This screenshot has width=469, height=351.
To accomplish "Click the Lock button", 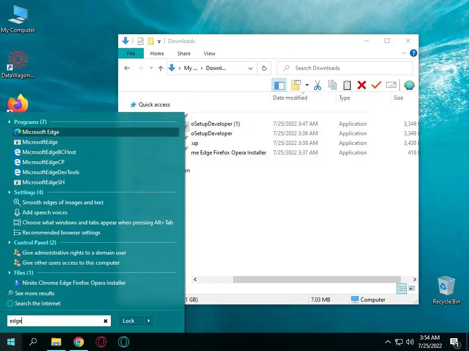I will 129,321.
